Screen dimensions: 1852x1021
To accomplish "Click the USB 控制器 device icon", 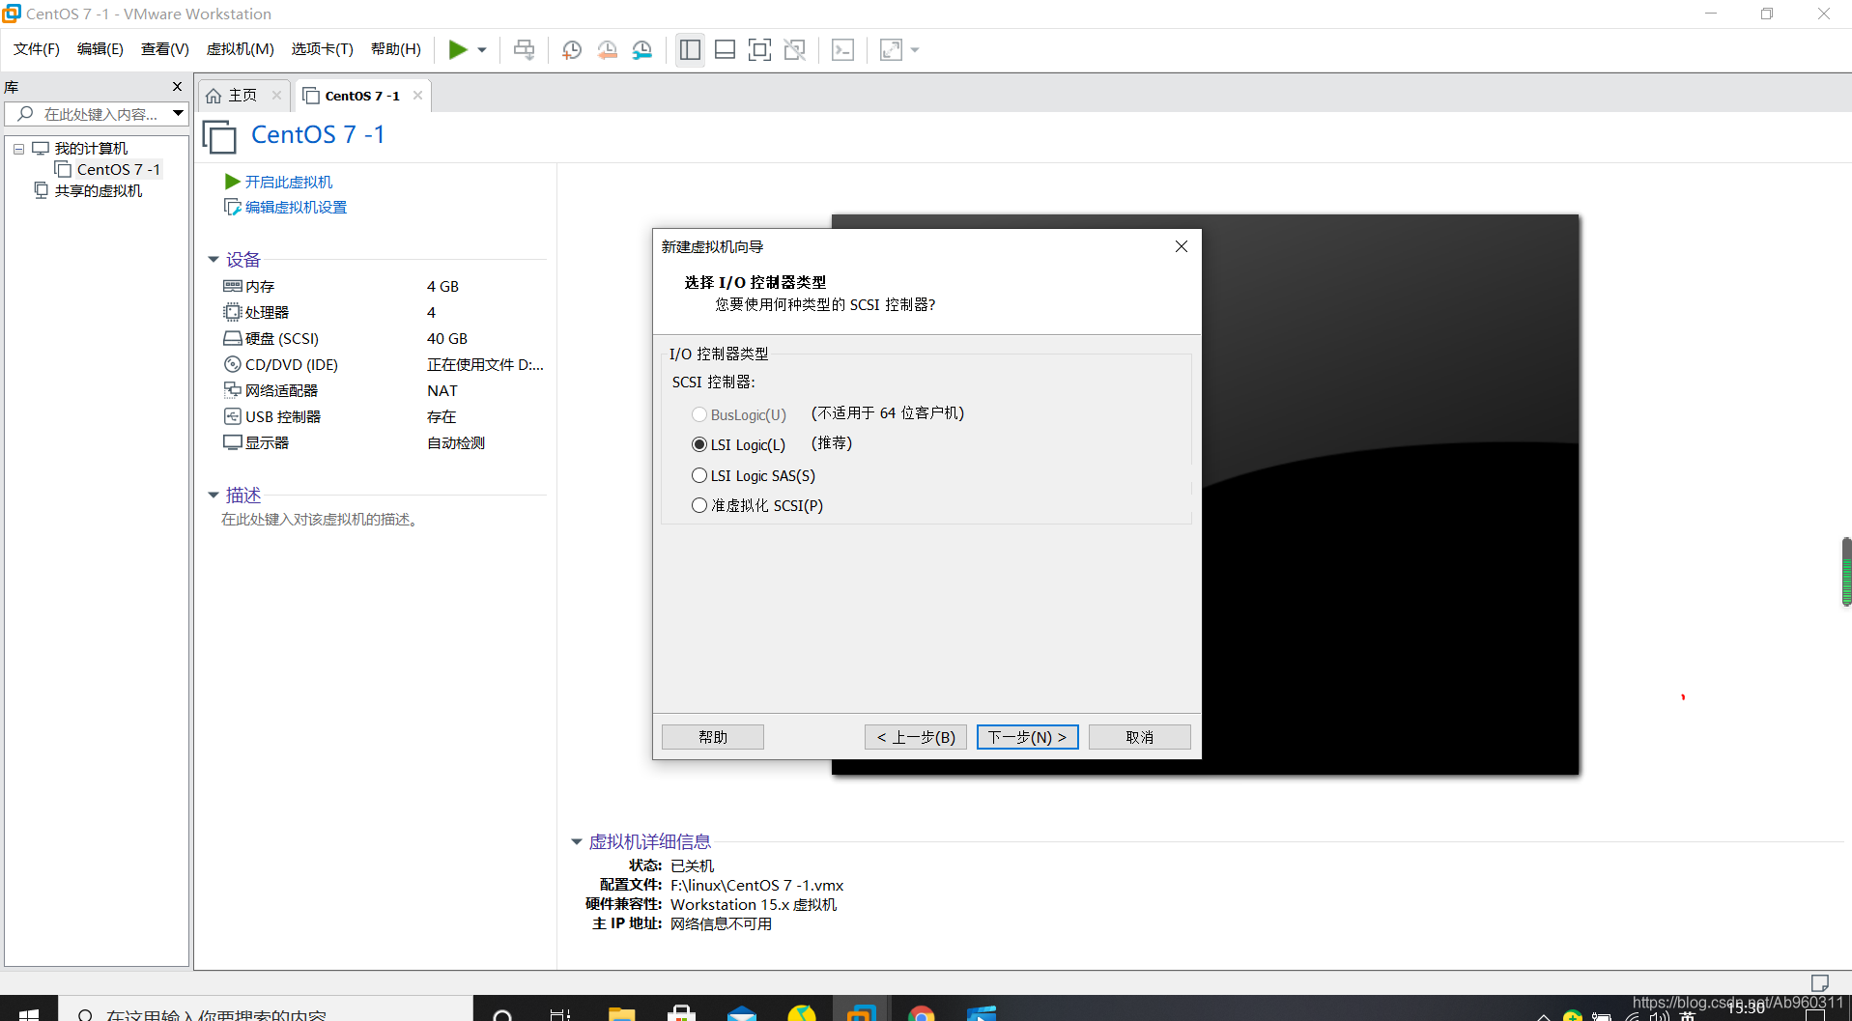I will [x=232, y=416].
